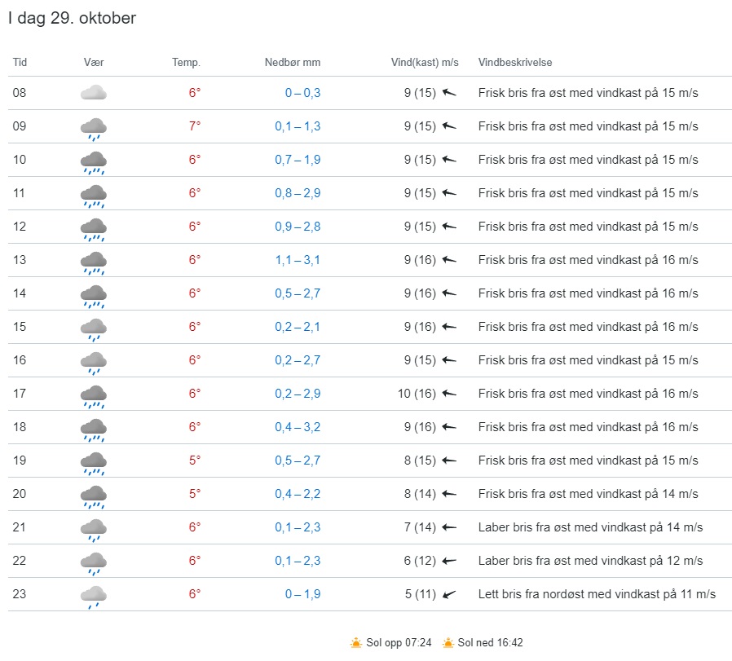Click the "Vind(kast) m/s" column header

coord(425,63)
